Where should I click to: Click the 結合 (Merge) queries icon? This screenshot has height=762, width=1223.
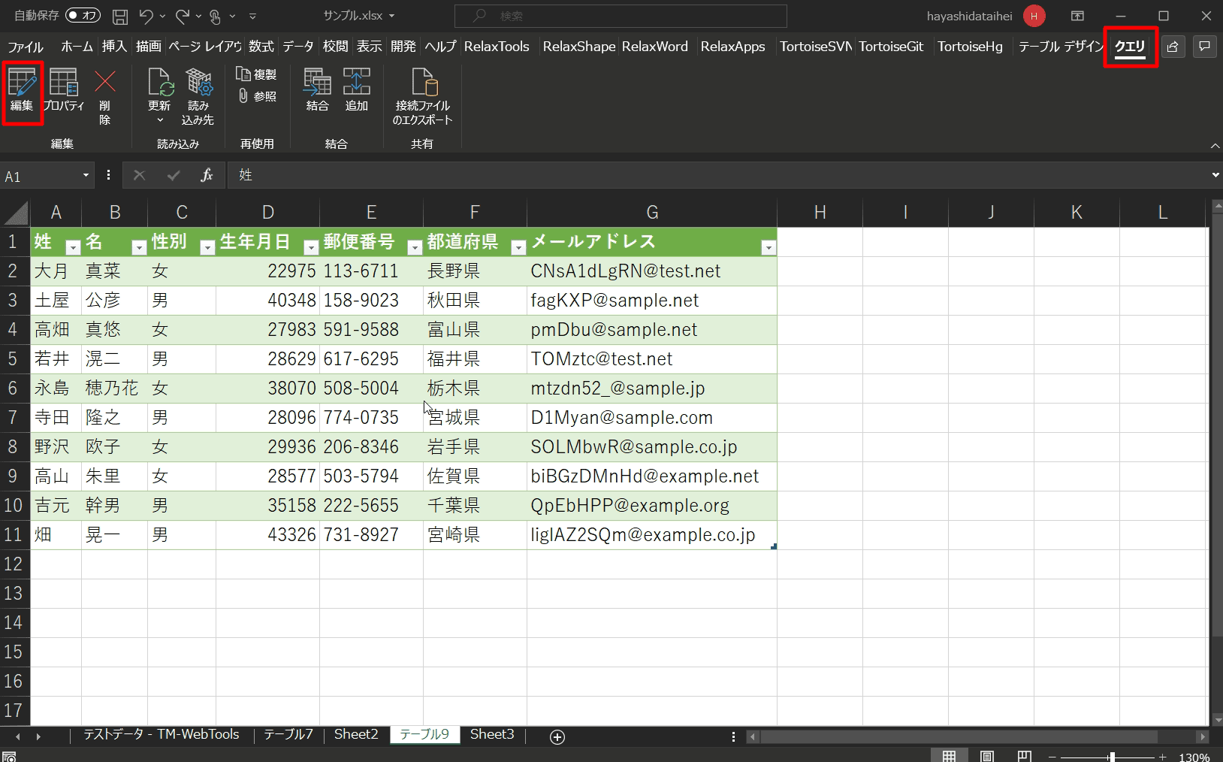[x=317, y=90]
